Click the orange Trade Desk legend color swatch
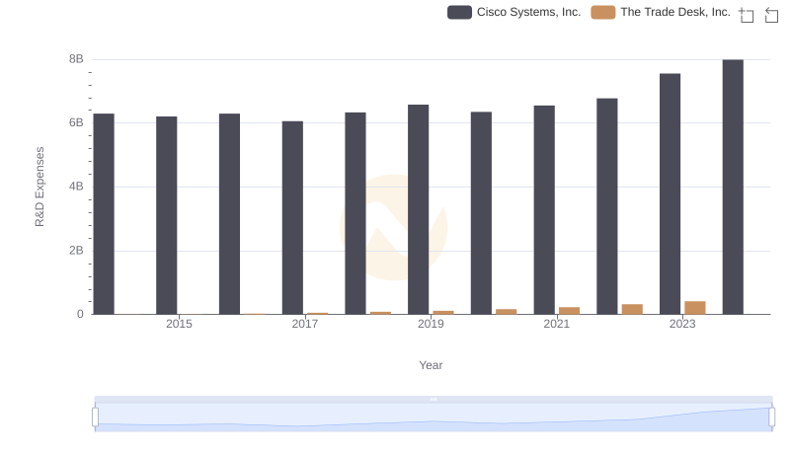Viewport: 790px width, 455px height. 603,12
